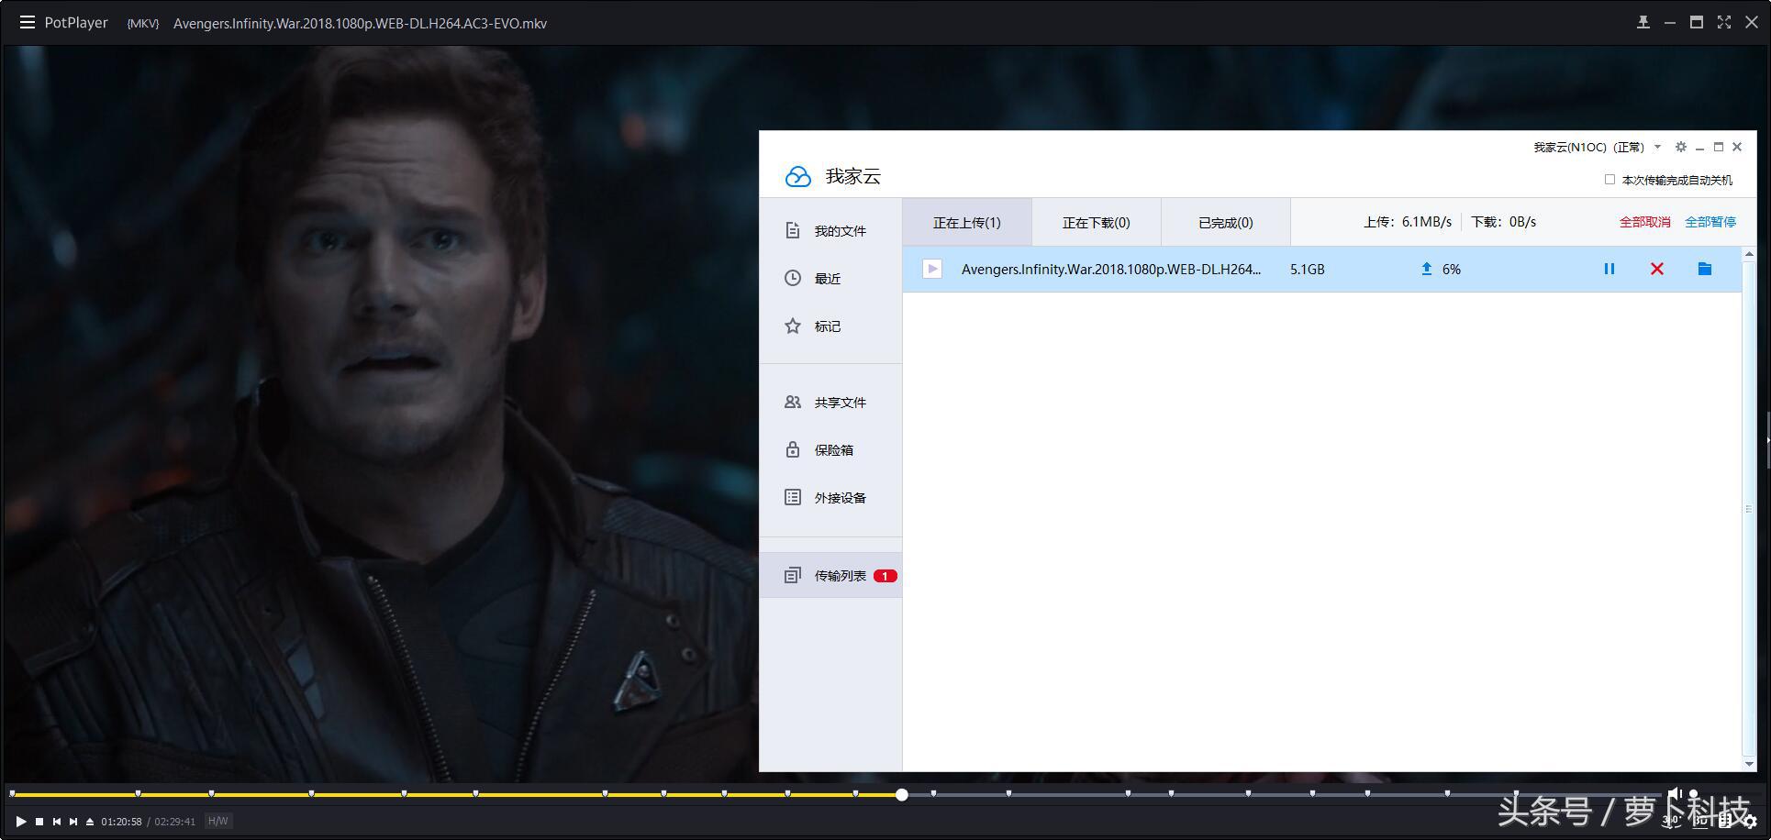Open upload file location via folder icon

(1704, 269)
